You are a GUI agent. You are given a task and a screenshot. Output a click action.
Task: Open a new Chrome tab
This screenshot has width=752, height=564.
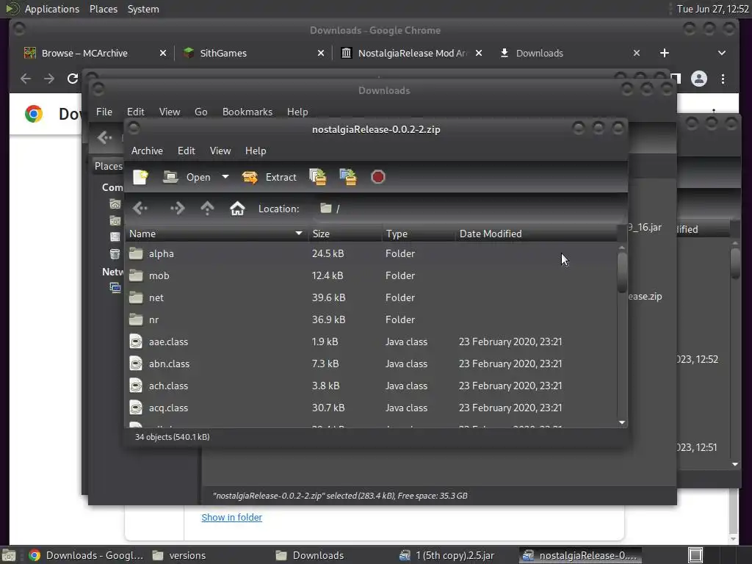664,53
